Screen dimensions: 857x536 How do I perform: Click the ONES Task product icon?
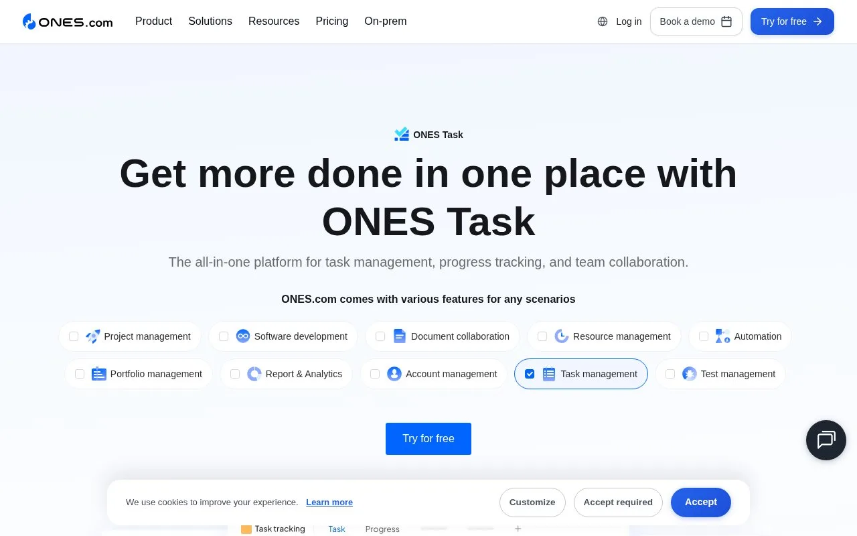coord(402,135)
